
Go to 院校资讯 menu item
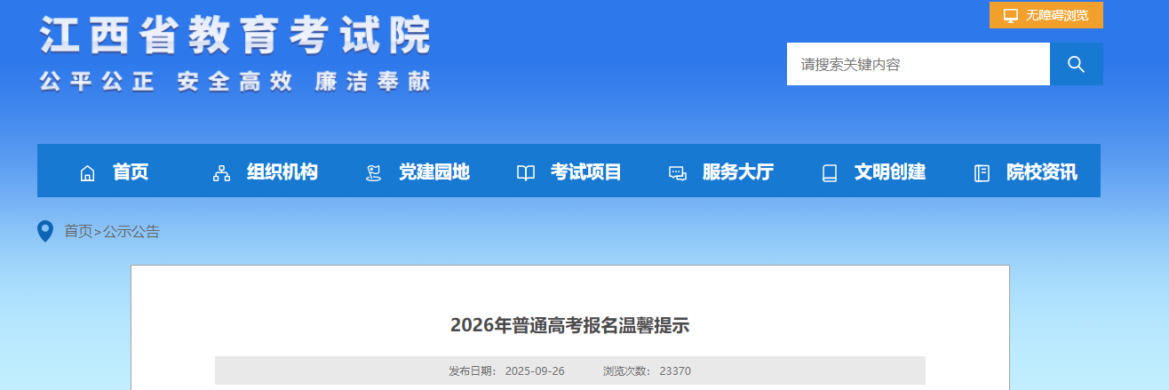click(x=1041, y=172)
